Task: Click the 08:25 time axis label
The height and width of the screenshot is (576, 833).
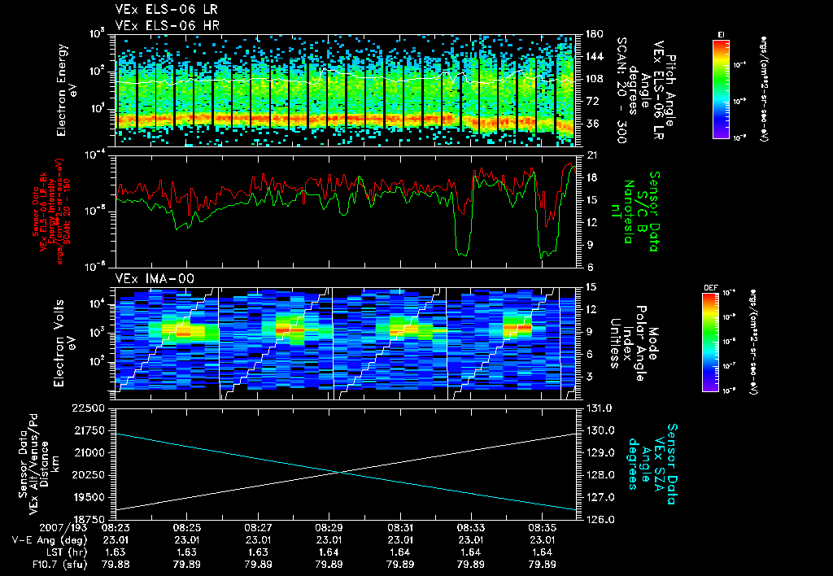Action: [186, 529]
